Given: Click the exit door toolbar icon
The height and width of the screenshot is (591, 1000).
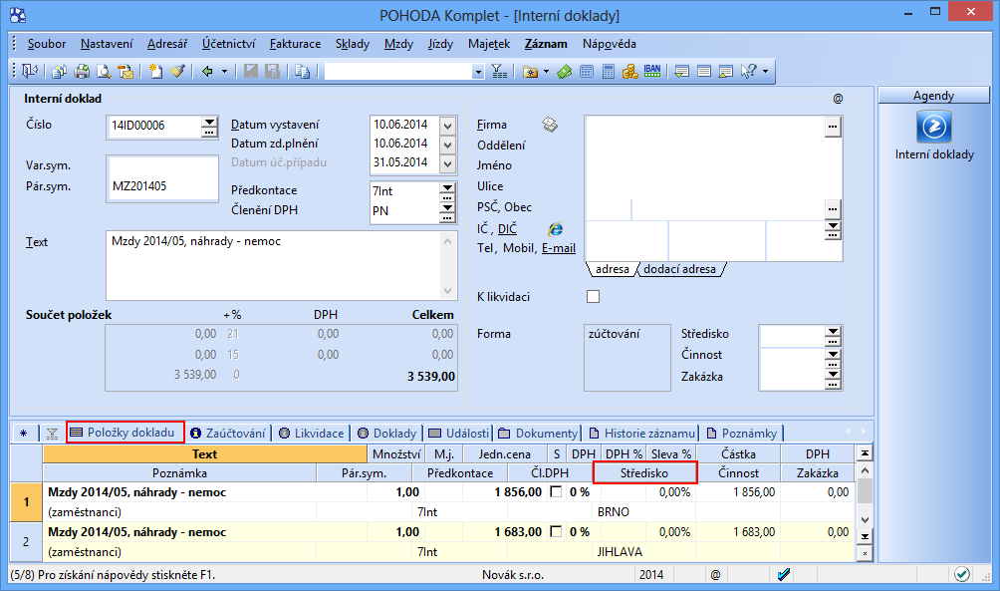Looking at the screenshot, I should (x=30, y=71).
